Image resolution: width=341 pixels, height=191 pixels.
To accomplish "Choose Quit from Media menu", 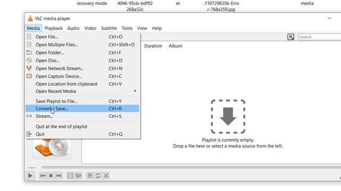I will click(x=83, y=134).
